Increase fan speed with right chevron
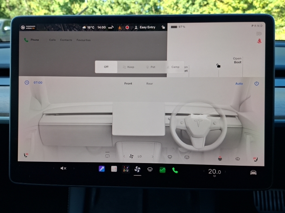285x213 pixels. click(152, 157)
